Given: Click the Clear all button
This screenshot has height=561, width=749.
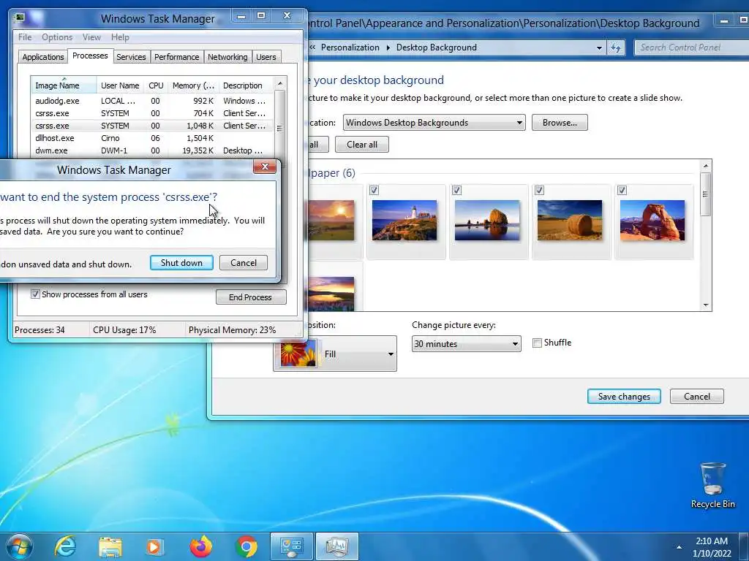Looking at the screenshot, I should click(361, 145).
